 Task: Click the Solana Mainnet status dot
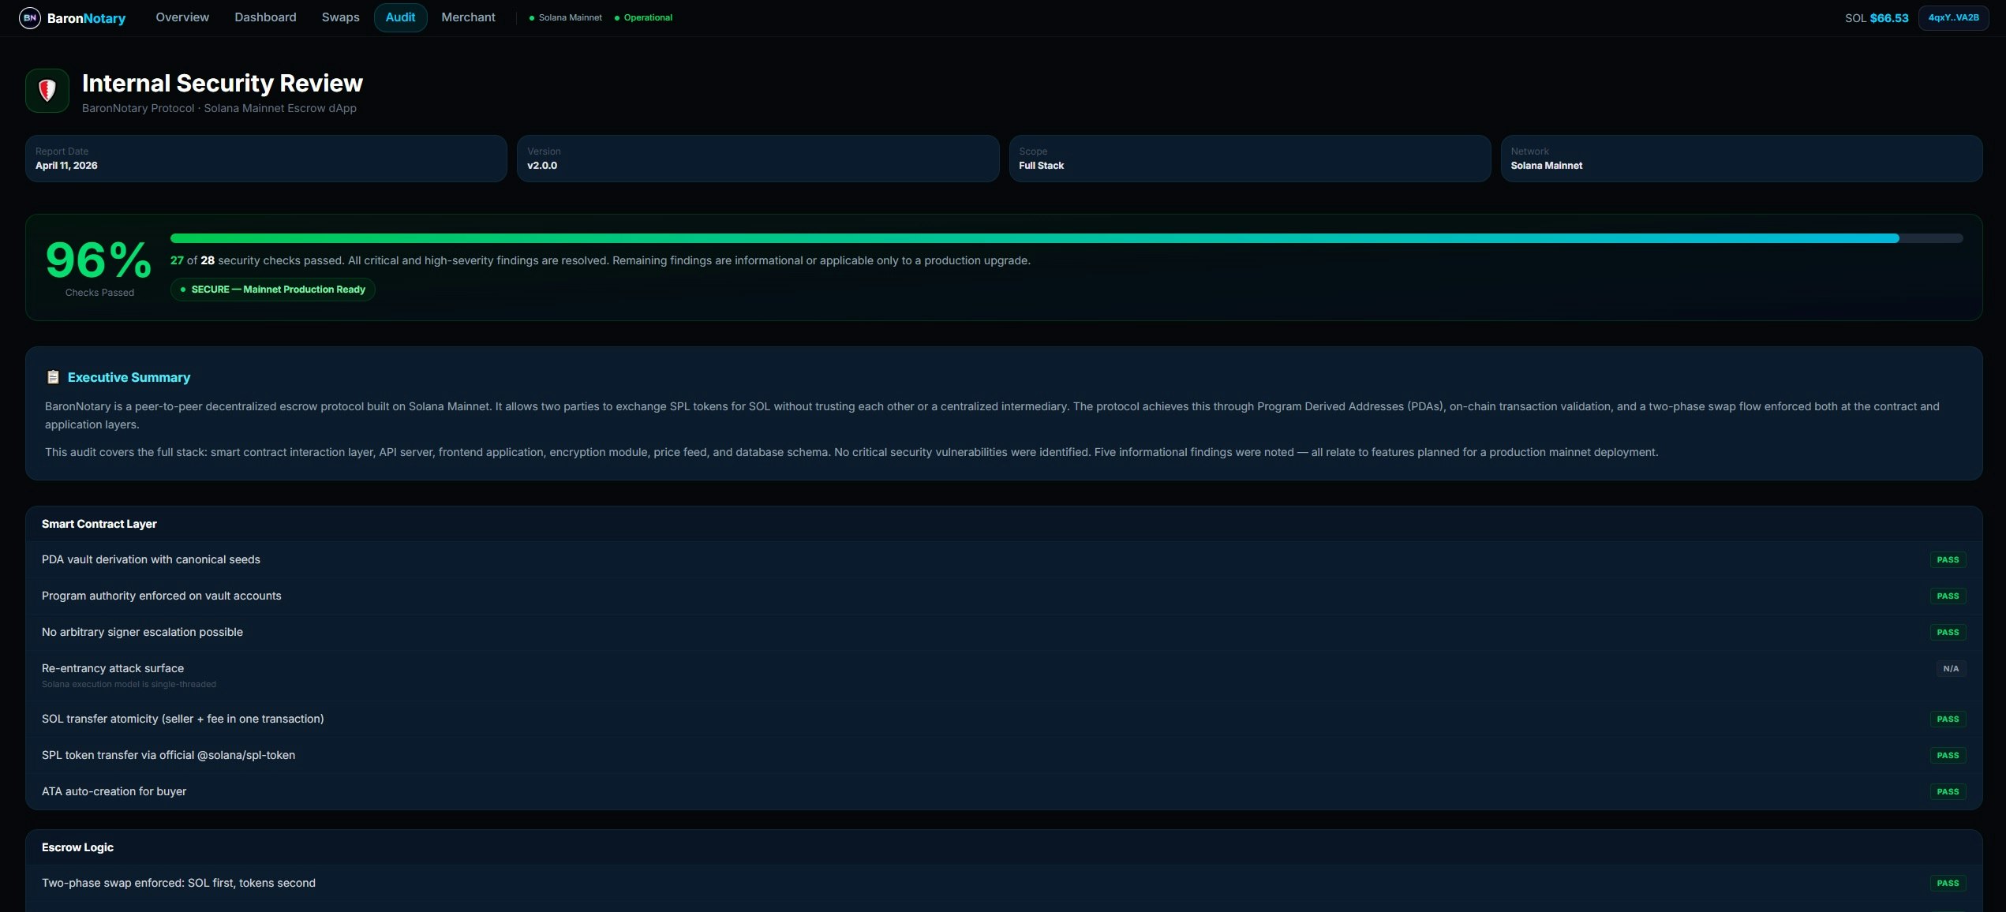(x=532, y=17)
